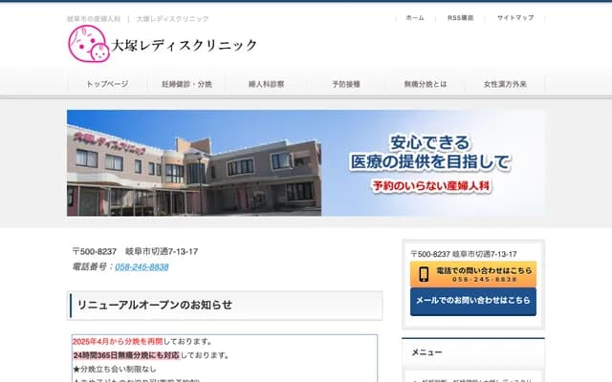Click the sidebar address above the phone banner
This screenshot has width=612, height=382.
(x=464, y=254)
